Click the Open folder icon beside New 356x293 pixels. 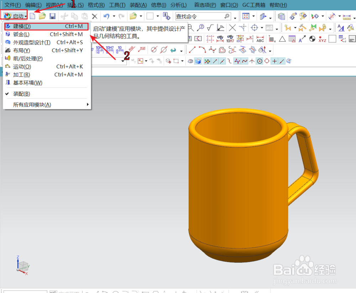(42, 16)
